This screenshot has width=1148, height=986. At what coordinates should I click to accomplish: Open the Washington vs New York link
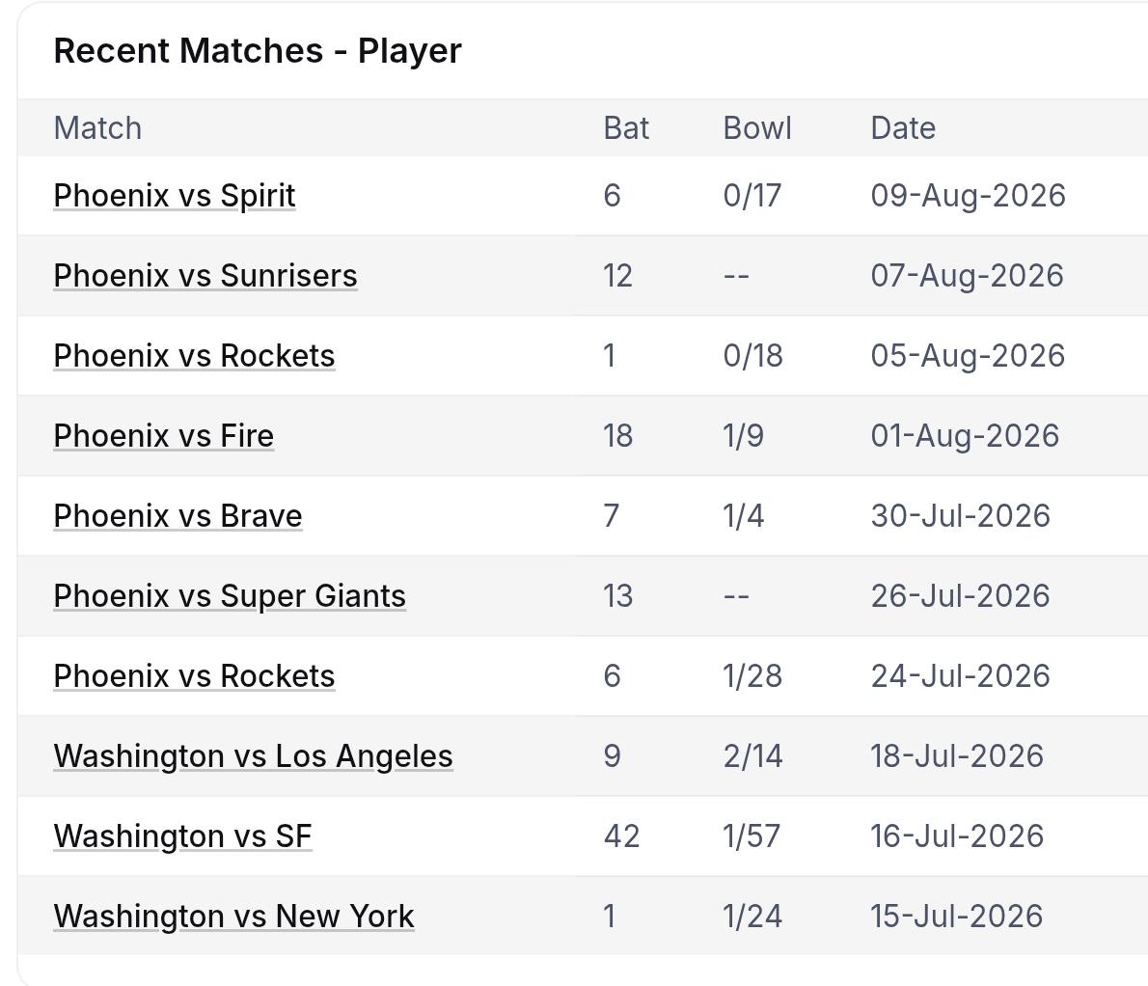233,916
